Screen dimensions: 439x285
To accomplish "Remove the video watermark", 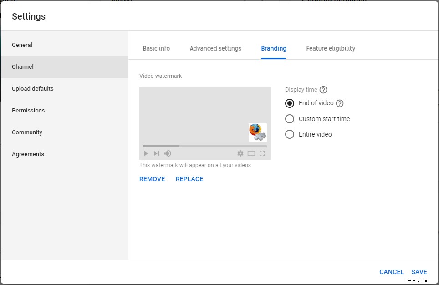I will point(152,179).
